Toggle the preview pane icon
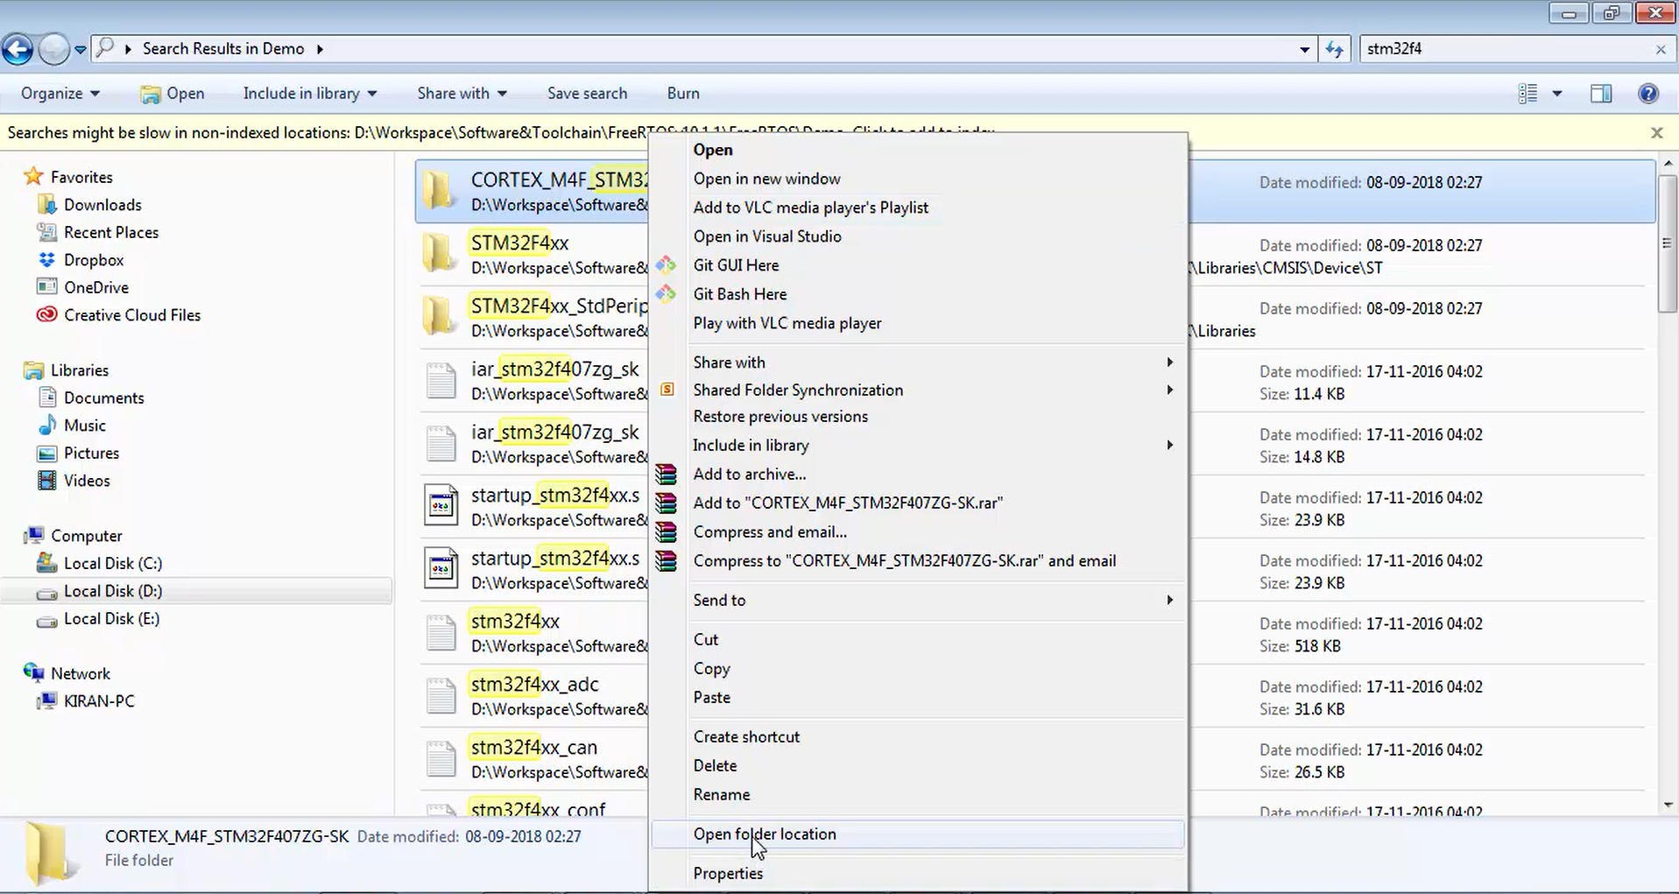This screenshot has height=894, width=1679. [x=1601, y=94]
